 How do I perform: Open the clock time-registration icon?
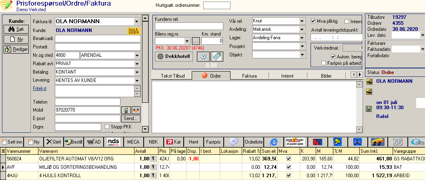click(203, 56)
